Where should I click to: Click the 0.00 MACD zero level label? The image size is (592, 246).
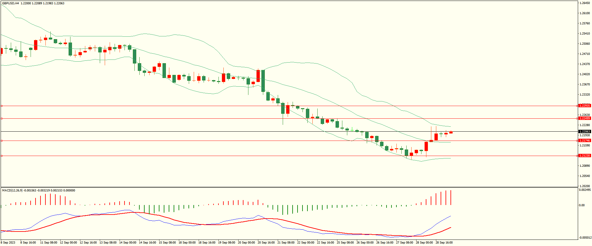point(582,205)
